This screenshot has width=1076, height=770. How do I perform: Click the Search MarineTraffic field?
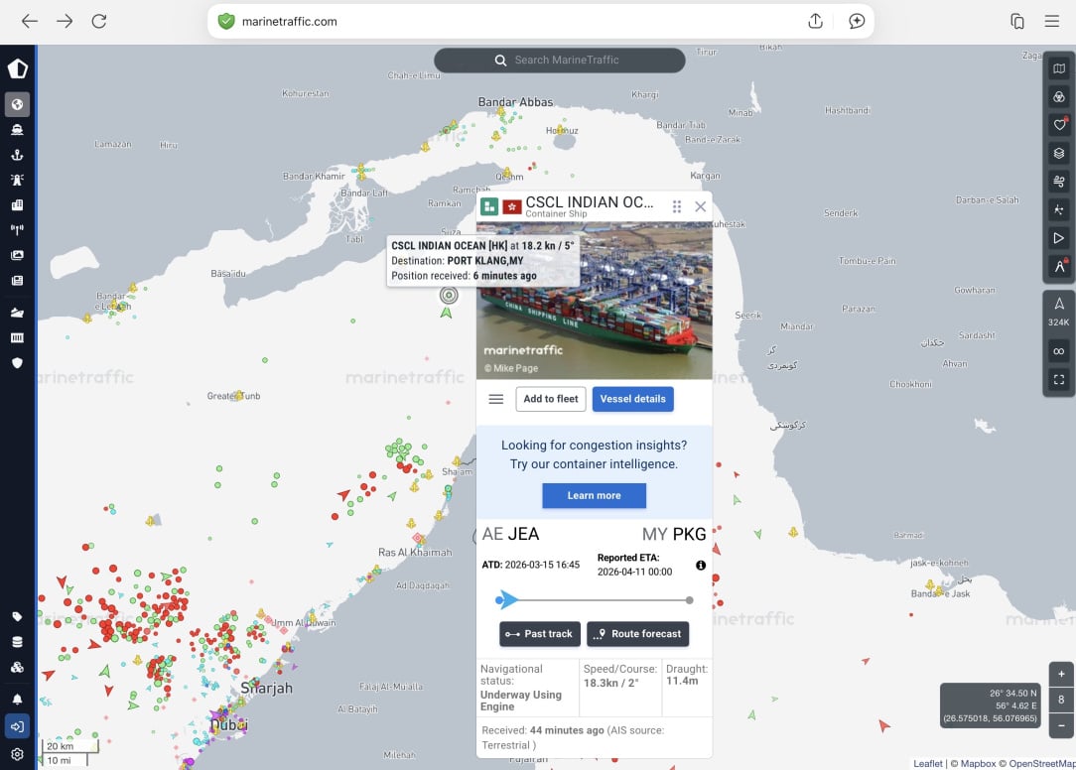click(559, 61)
